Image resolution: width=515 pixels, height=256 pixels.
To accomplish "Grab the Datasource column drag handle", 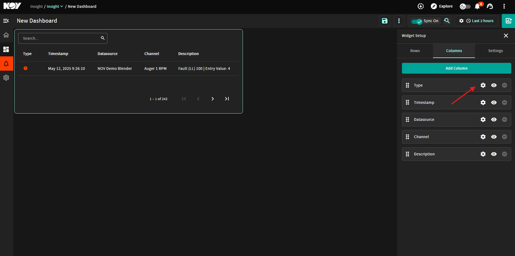I will pyautogui.click(x=407, y=120).
